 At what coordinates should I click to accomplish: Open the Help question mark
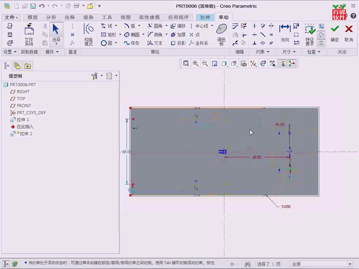pos(353,16)
